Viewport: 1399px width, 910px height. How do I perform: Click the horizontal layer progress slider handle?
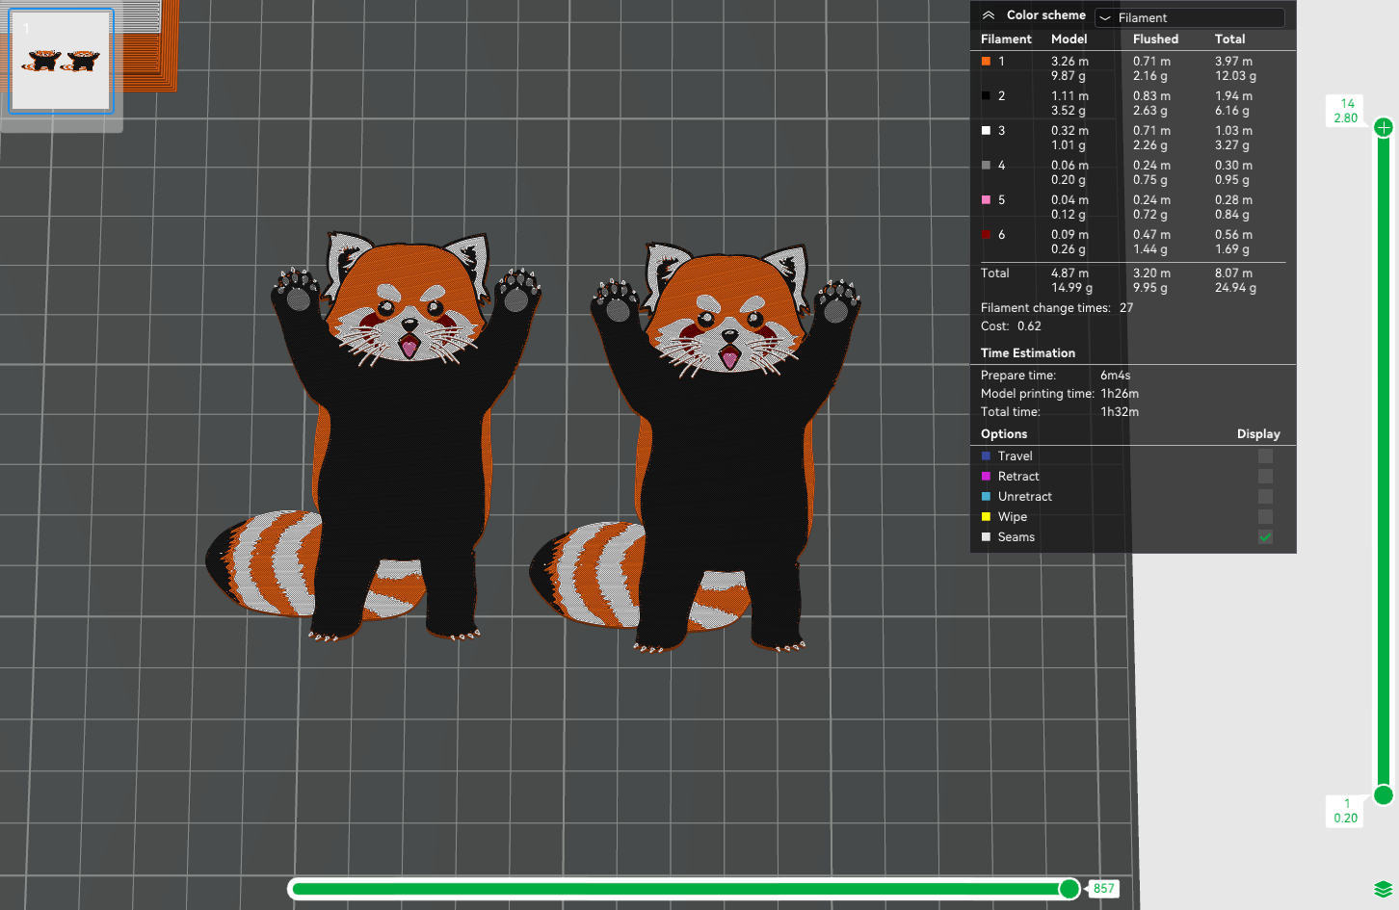click(x=1069, y=888)
